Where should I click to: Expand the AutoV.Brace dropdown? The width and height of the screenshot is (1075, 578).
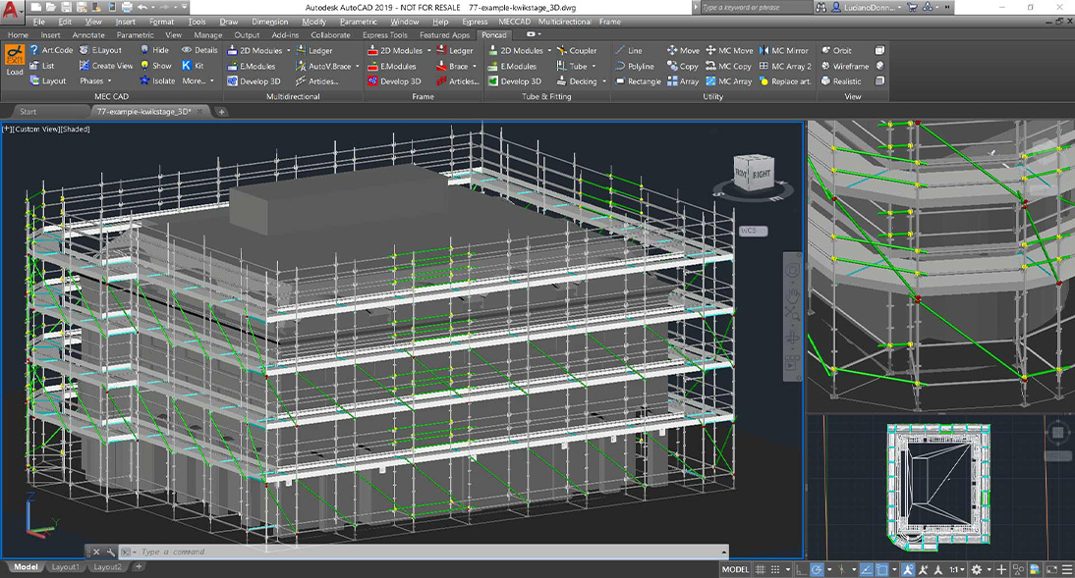357,66
